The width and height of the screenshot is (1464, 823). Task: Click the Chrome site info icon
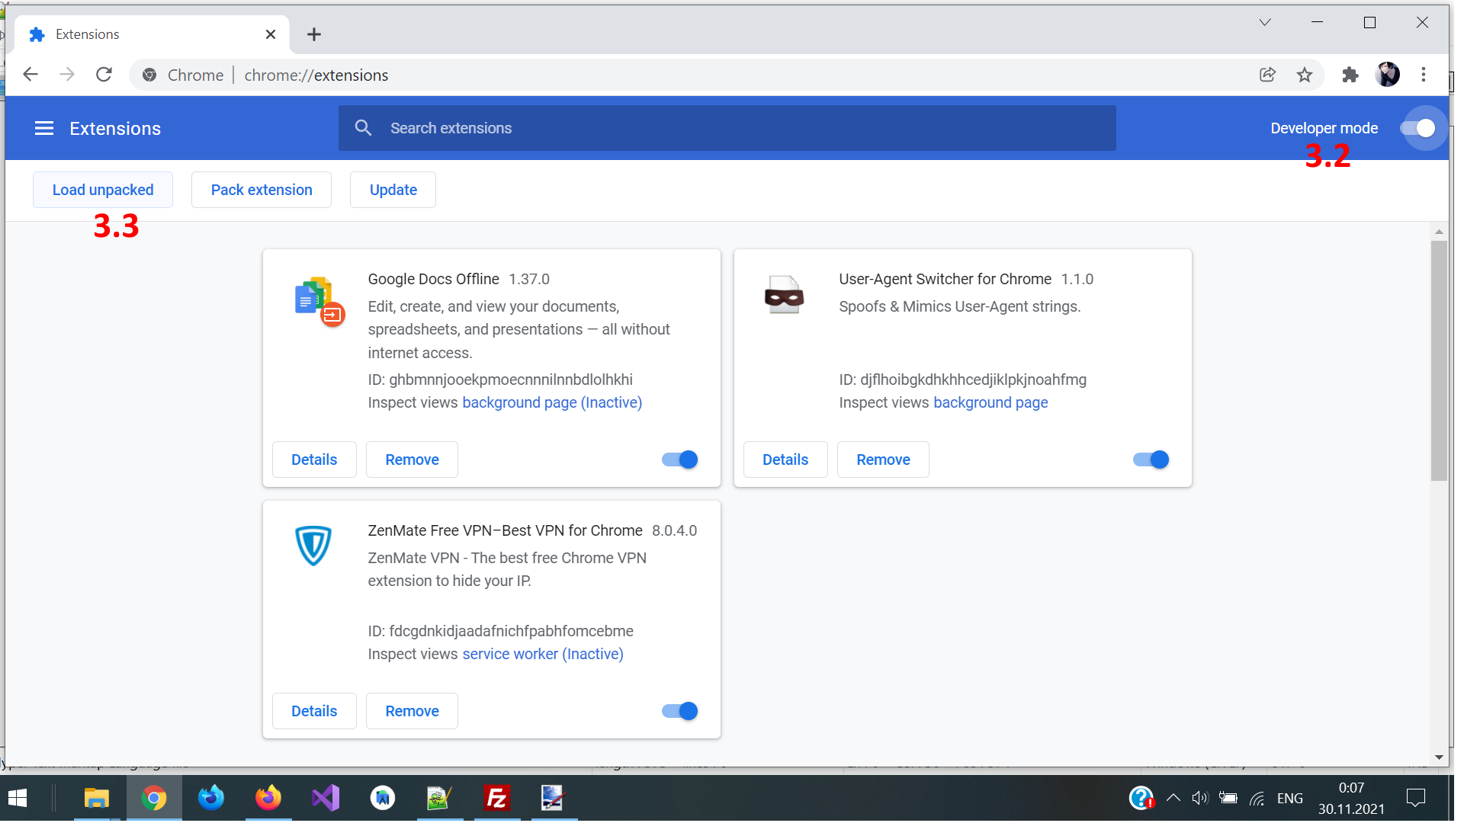click(x=149, y=75)
